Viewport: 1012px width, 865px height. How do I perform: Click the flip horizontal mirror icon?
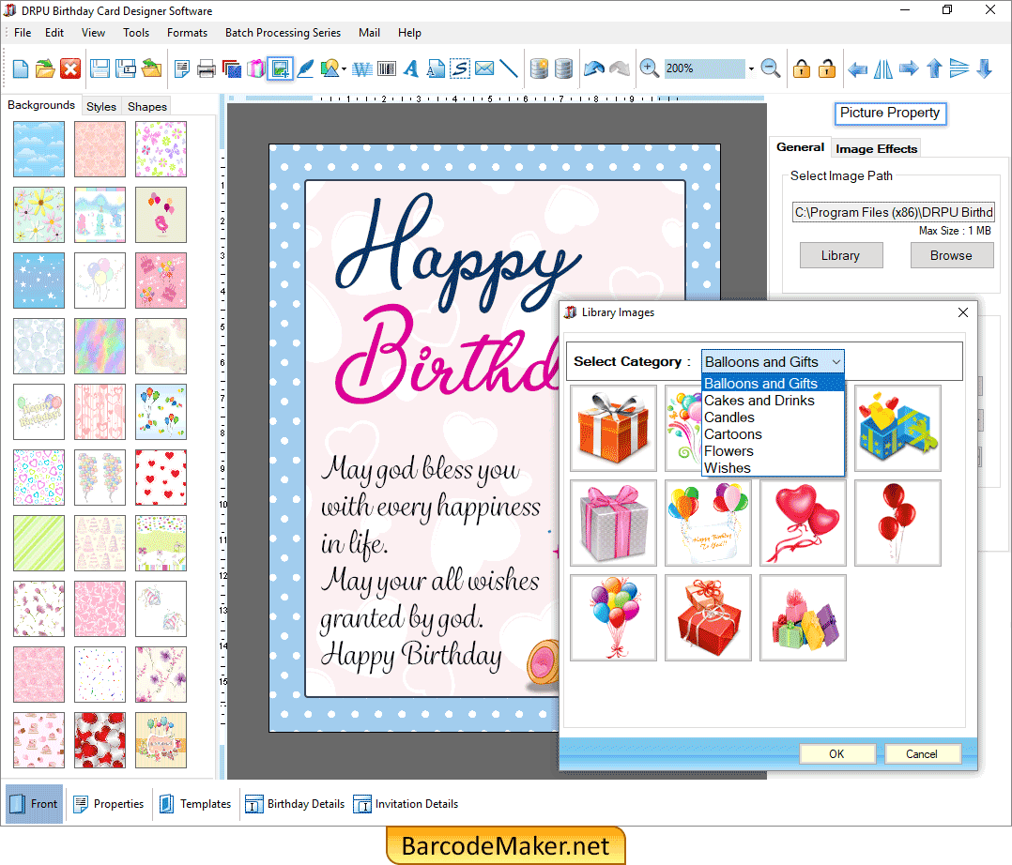[x=882, y=68]
